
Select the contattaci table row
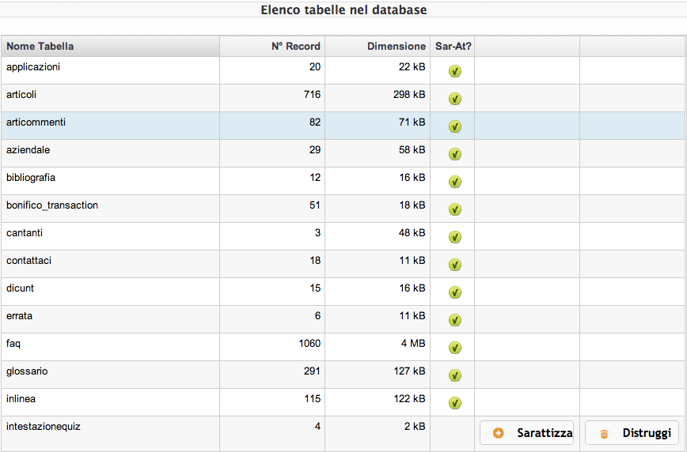click(343, 264)
